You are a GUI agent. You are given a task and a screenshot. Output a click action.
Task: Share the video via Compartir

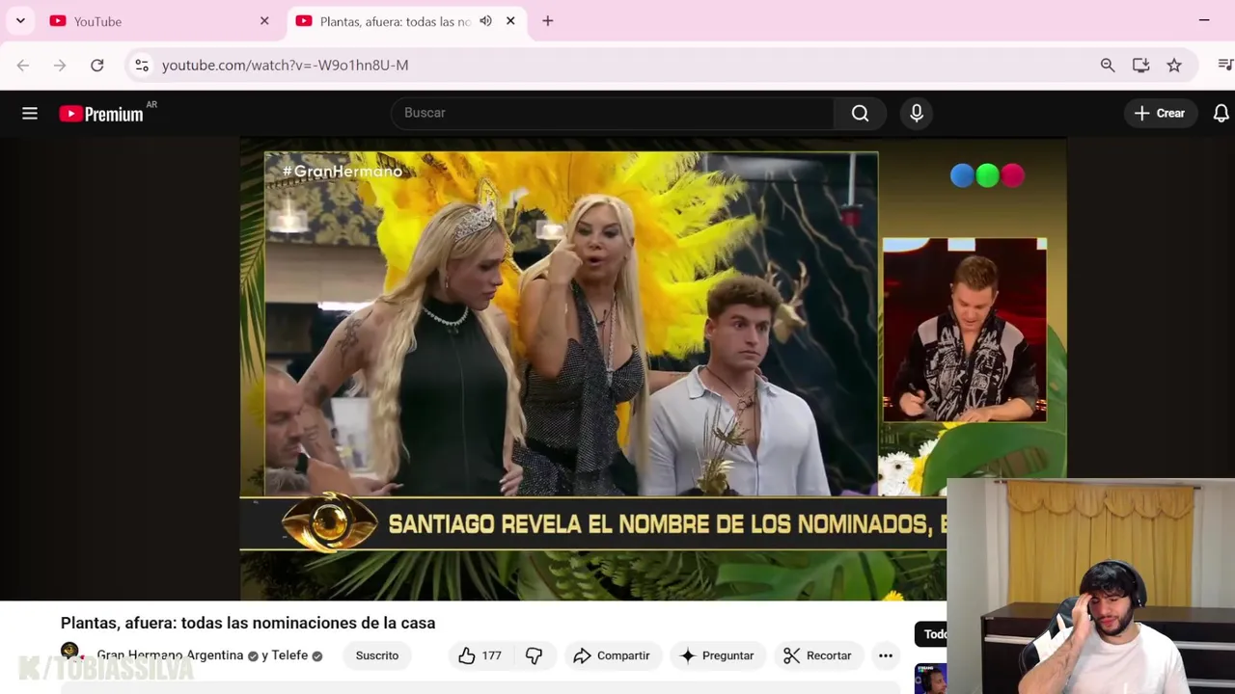612,655
